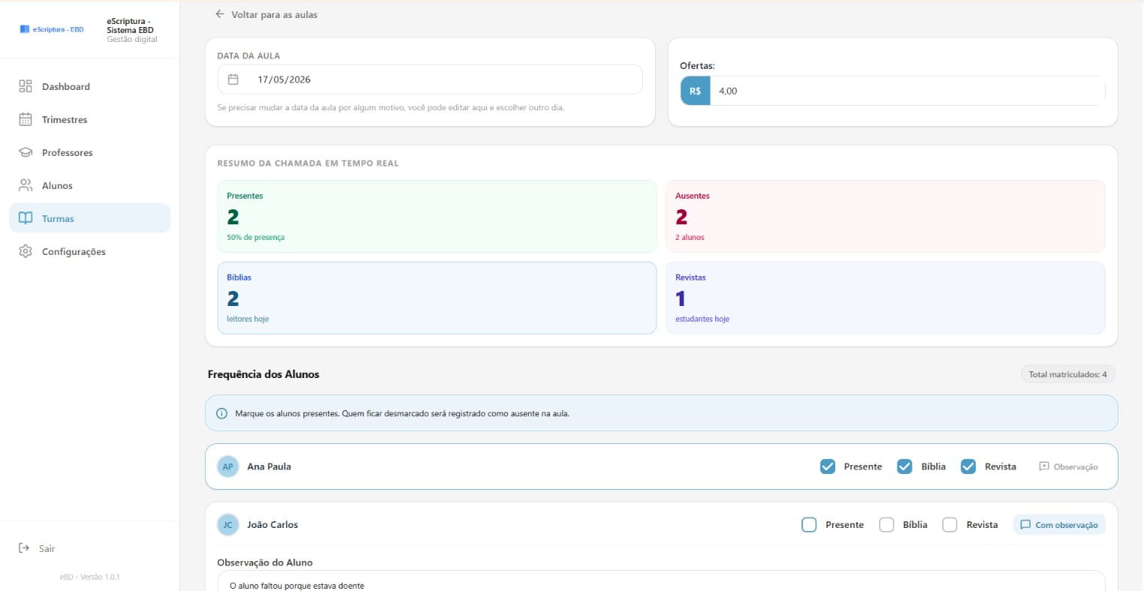Click the Trimestres calendar icon
Viewport: 1144px width, 591px height.
click(x=26, y=119)
